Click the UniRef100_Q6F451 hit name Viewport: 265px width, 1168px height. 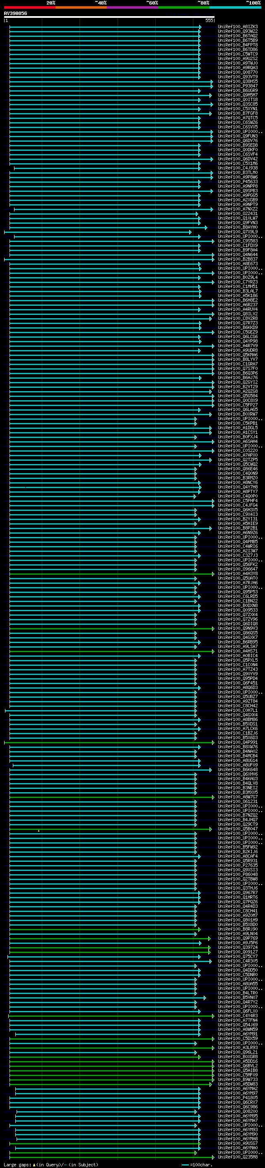(x=238, y=683)
